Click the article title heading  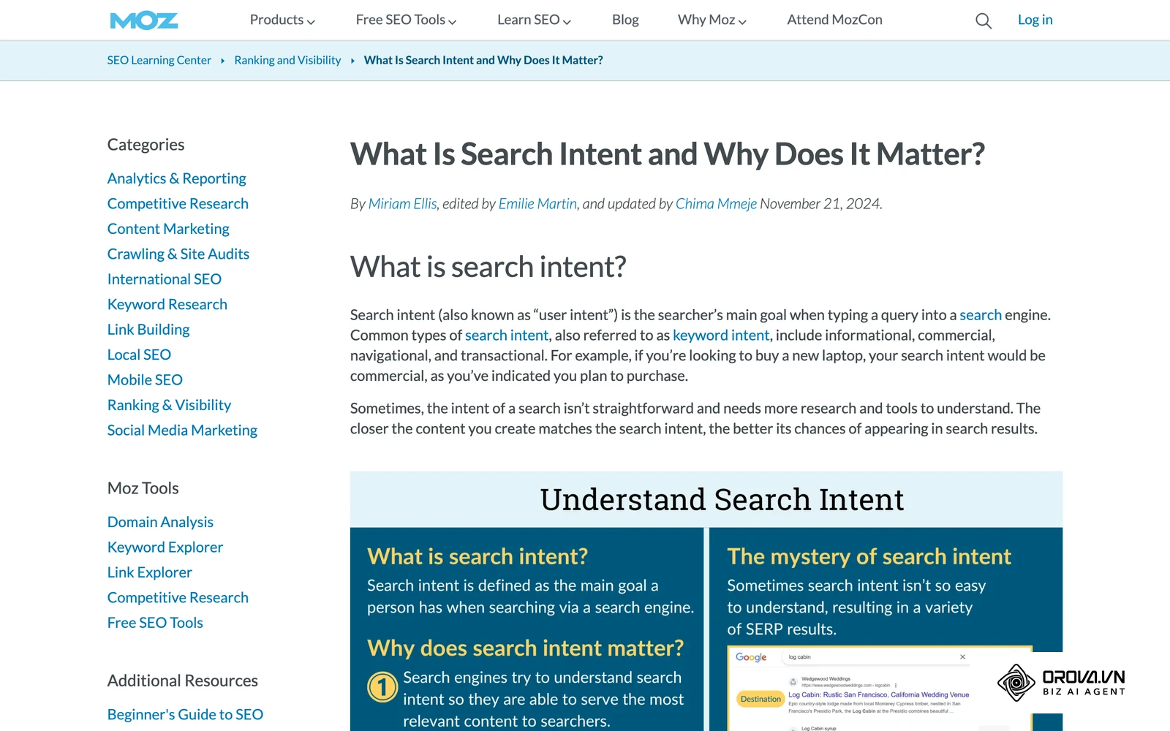(668, 154)
